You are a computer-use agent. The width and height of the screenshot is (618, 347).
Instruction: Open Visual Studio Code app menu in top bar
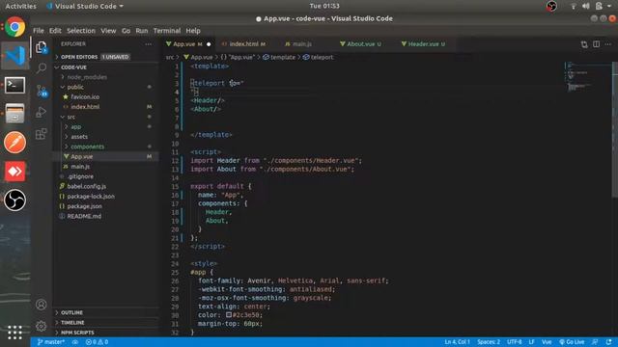[85, 6]
